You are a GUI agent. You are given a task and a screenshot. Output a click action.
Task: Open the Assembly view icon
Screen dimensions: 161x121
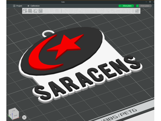tap(137, 11)
